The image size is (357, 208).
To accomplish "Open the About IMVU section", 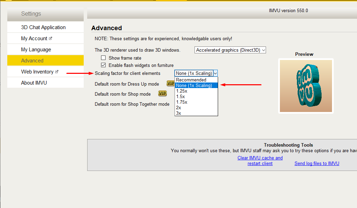I will [45, 83].
